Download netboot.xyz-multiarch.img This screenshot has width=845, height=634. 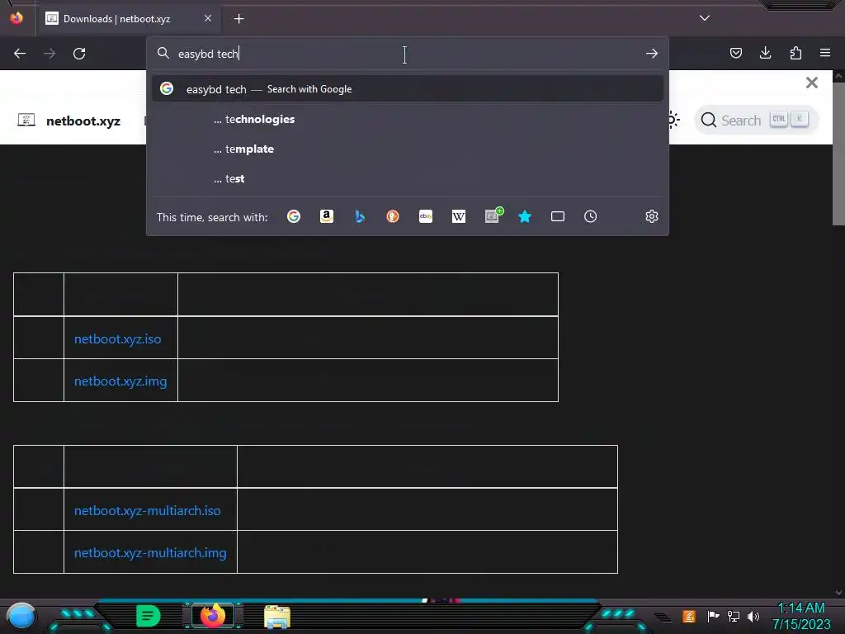150,552
